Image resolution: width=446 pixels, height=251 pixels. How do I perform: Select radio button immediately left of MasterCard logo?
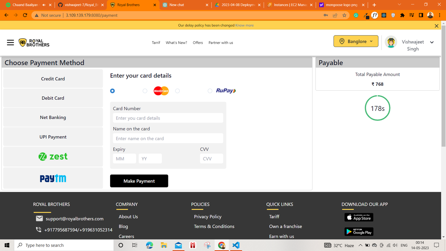[145, 91]
